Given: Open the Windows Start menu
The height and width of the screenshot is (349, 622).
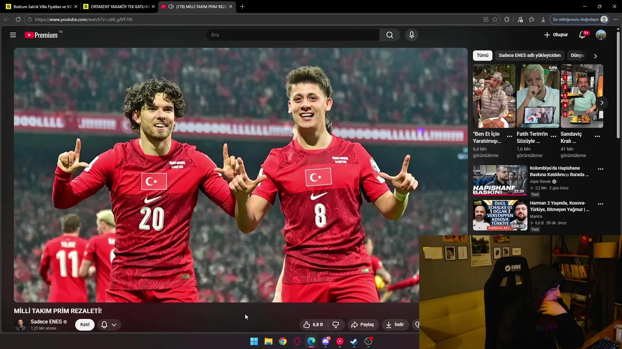Looking at the screenshot, I should coord(254,341).
